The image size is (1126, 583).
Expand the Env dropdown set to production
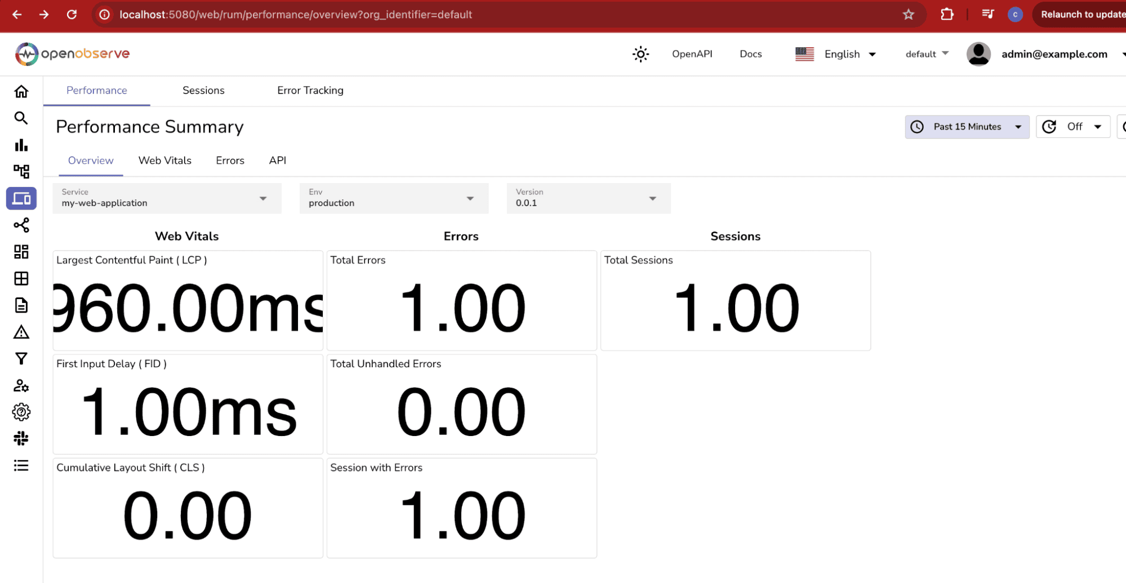tap(393, 198)
